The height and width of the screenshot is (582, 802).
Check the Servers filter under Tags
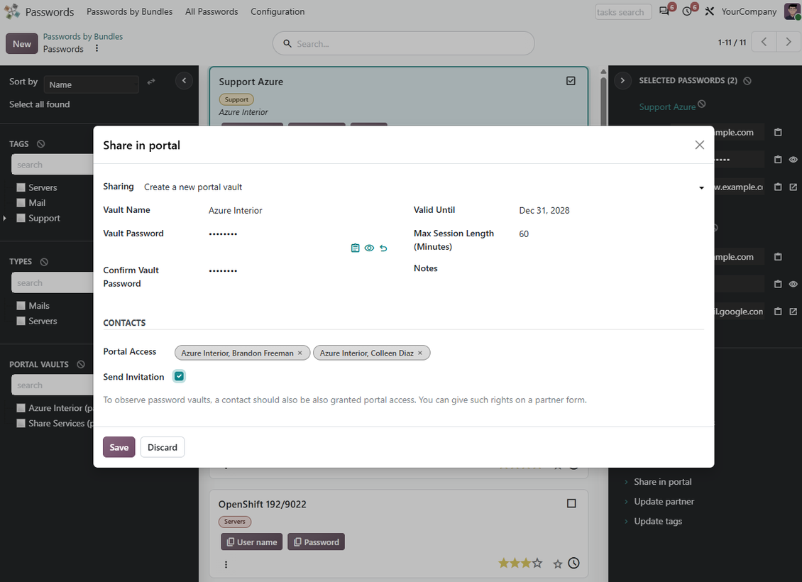coord(21,187)
